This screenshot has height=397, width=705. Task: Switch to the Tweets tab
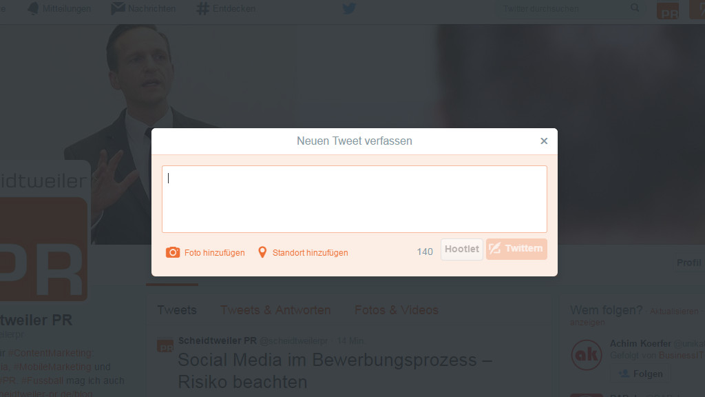177,310
